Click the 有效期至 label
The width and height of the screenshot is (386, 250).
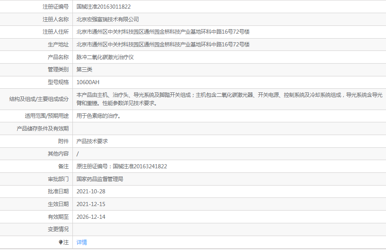pos(58,217)
